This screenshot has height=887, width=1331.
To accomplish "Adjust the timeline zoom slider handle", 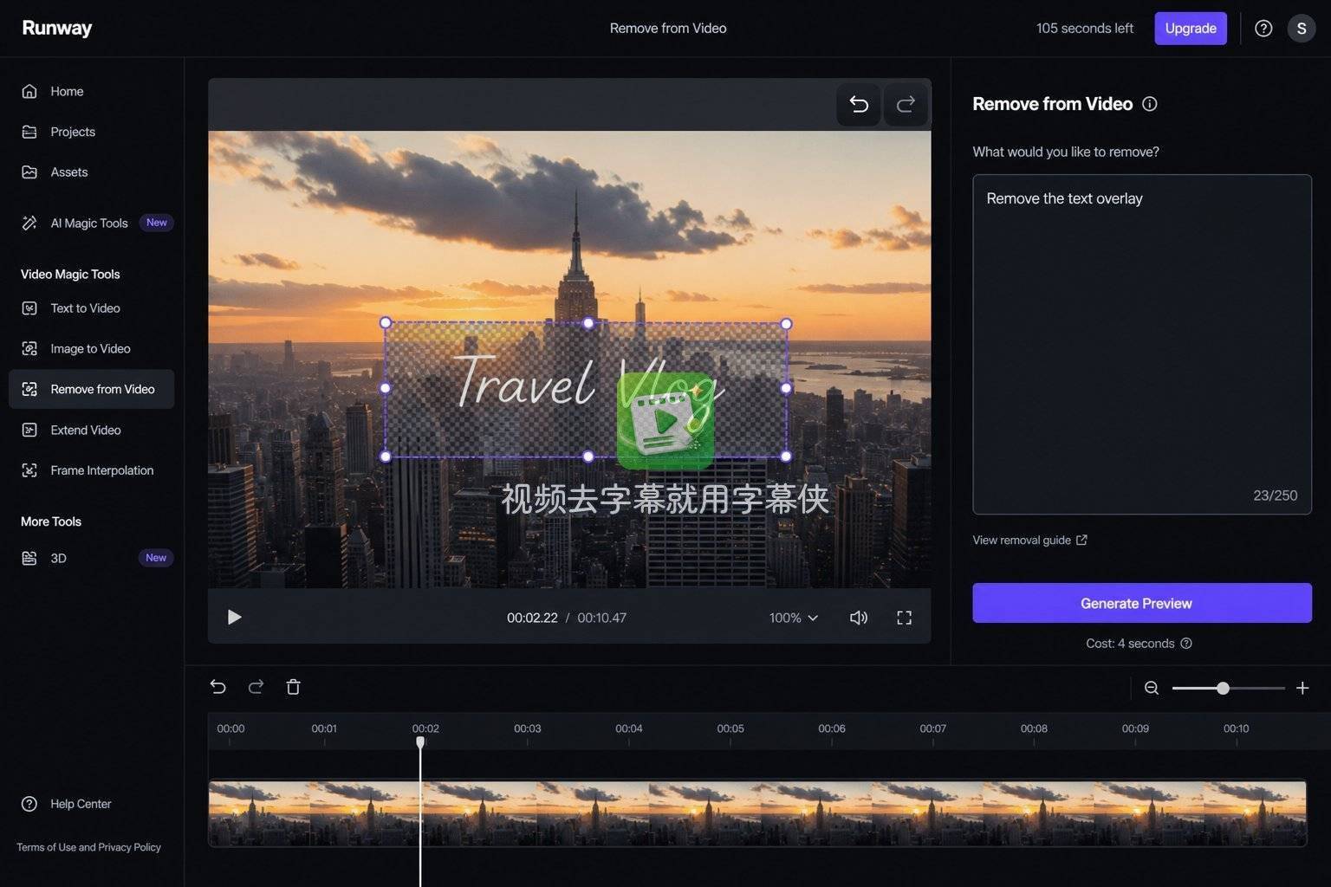I will click(x=1223, y=688).
